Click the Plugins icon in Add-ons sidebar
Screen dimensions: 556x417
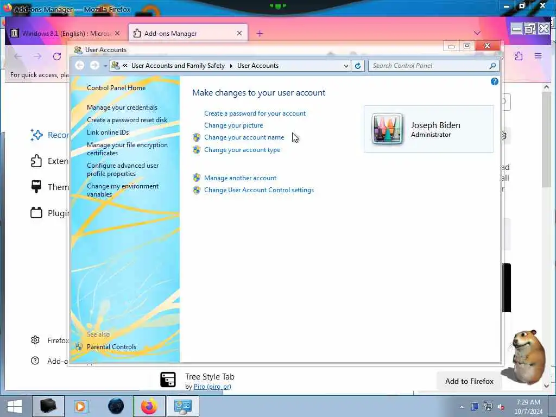36,213
